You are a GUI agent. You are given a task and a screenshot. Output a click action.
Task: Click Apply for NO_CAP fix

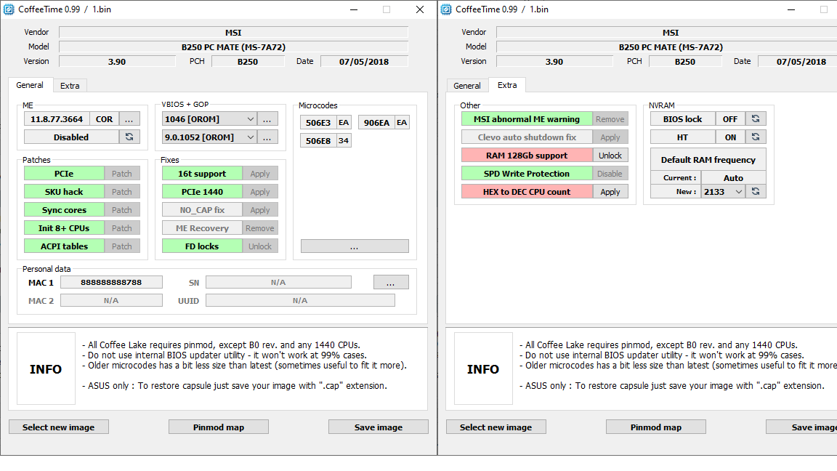click(x=260, y=210)
